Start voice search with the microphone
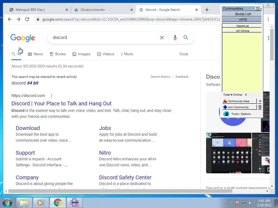Image resolution: width=278 pixels, height=208 pixels. 175,37
